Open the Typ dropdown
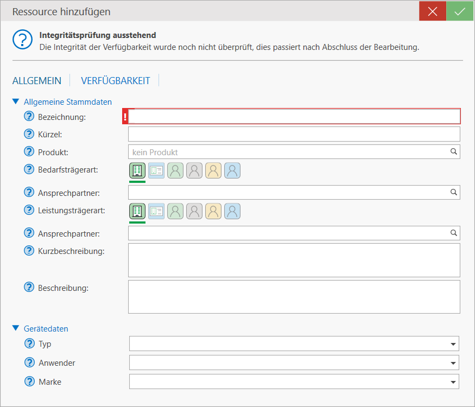 (x=453, y=344)
